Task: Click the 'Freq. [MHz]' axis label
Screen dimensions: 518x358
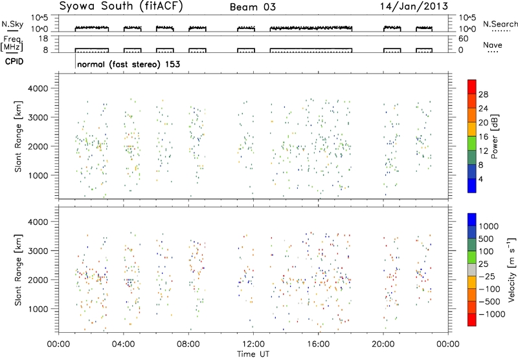Action: click(x=12, y=43)
